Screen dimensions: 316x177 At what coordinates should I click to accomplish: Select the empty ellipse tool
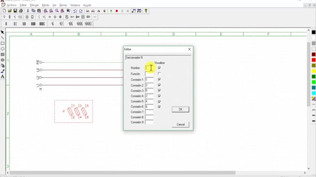point(2,49)
